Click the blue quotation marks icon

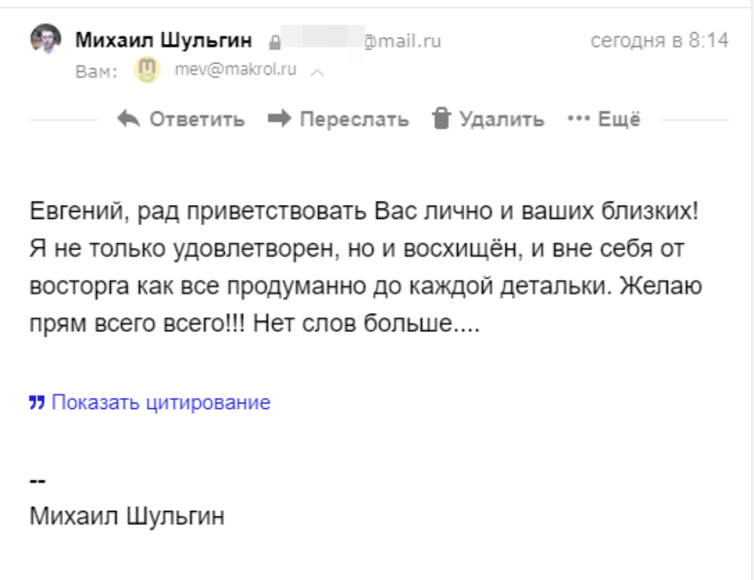tap(35, 403)
